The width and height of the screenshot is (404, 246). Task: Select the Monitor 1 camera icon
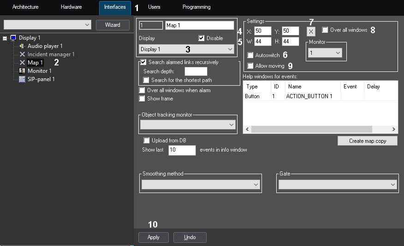22,71
